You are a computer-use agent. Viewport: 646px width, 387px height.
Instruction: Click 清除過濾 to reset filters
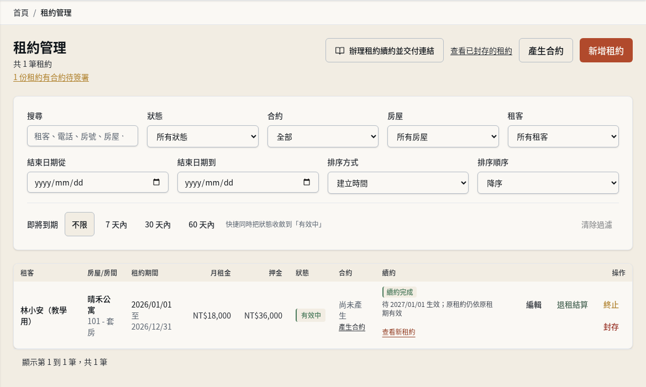(x=597, y=225)
